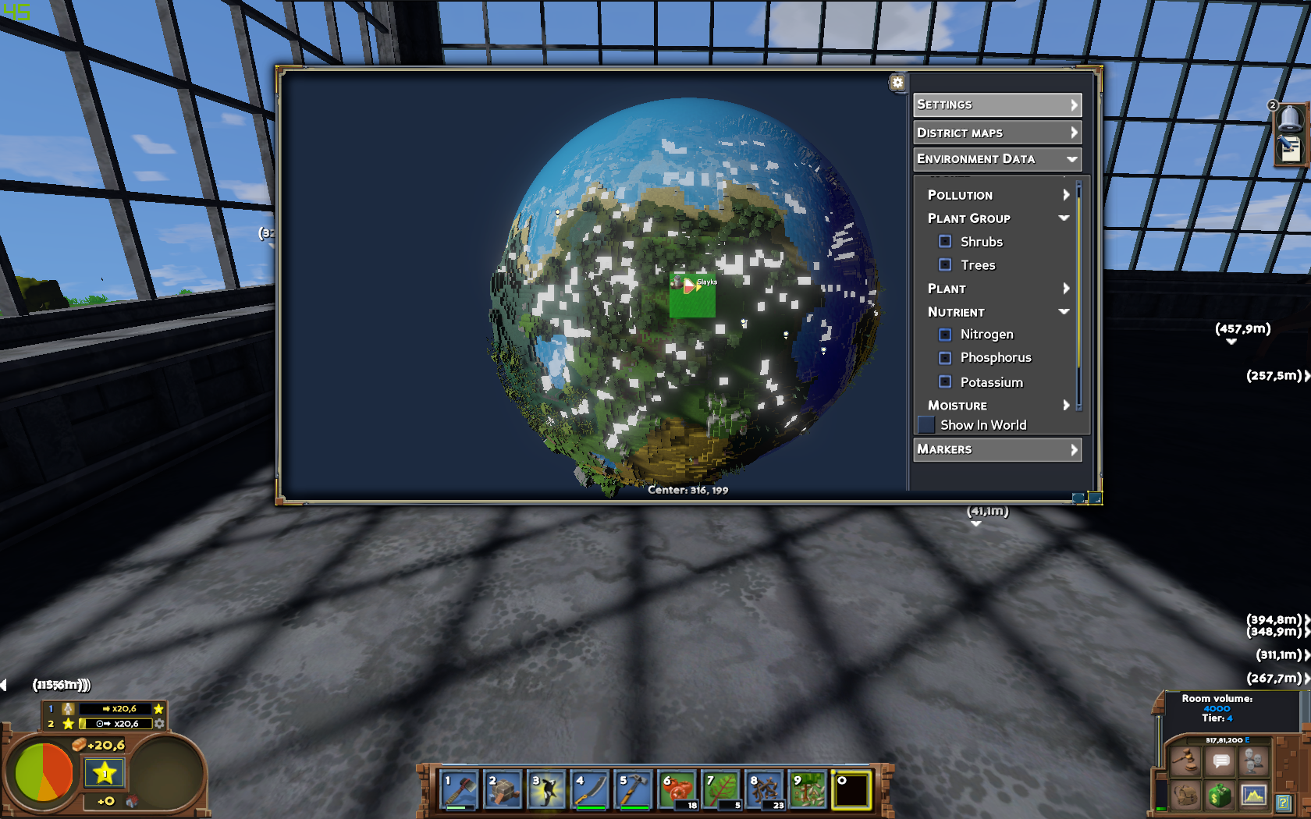This screenshot has width=1311, height=819.
Task: Select the claw hammer in hotbar slot 5
Action: [x=634, y=789]
